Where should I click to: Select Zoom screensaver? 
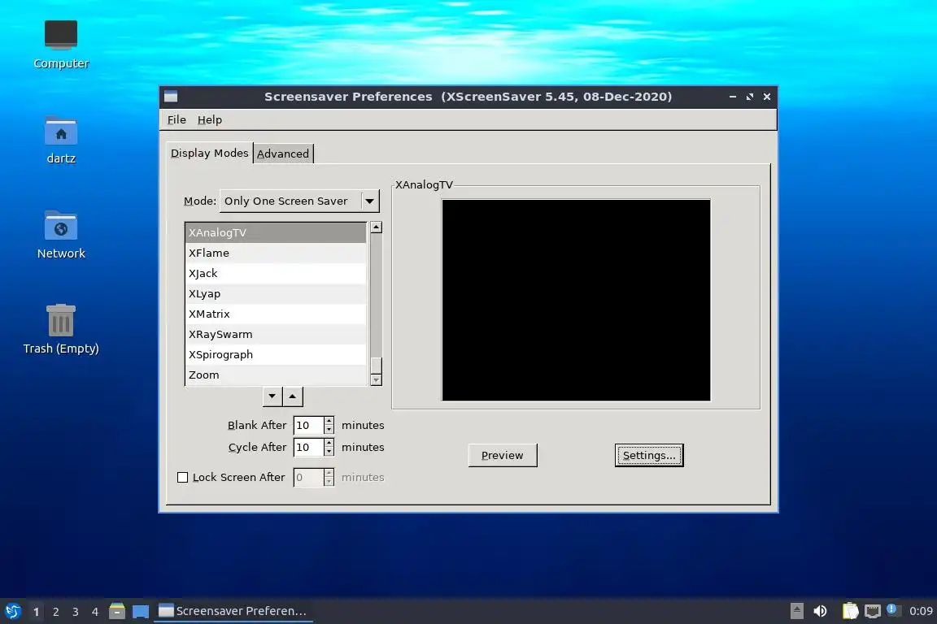276,375
